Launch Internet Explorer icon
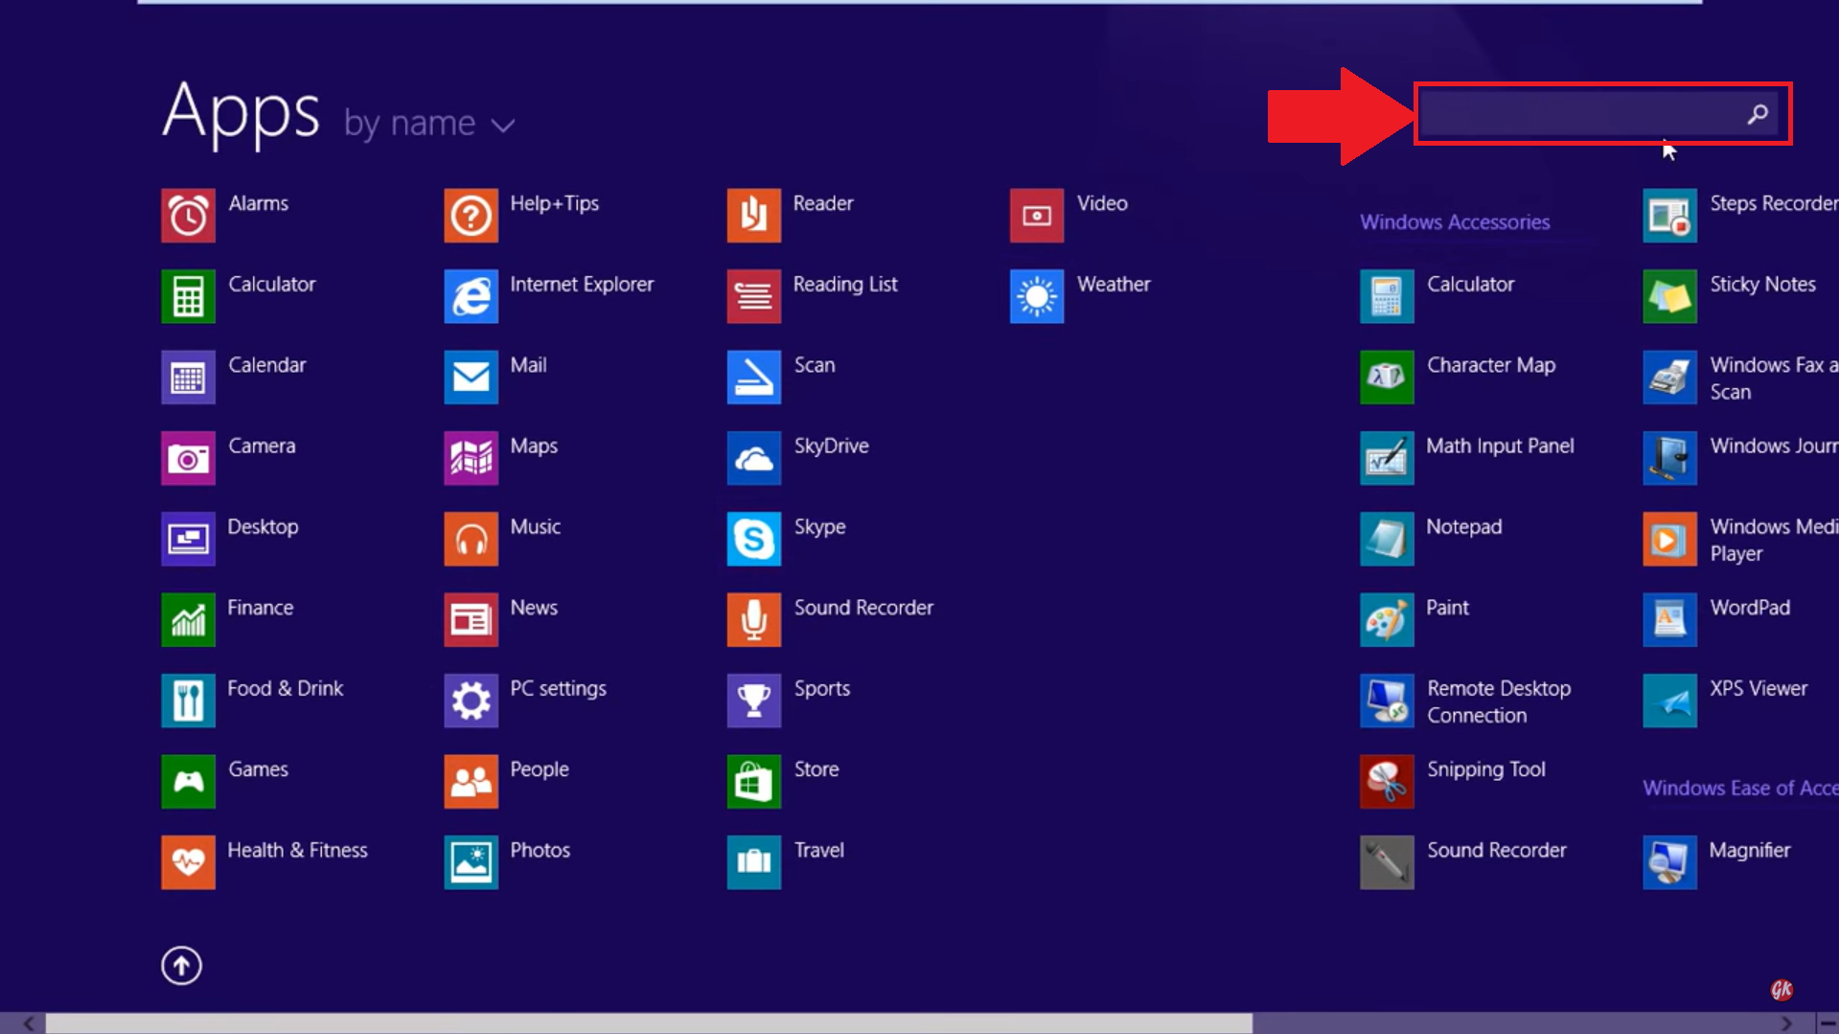The image size is (1839, 1034). click(x=471, y=296)
